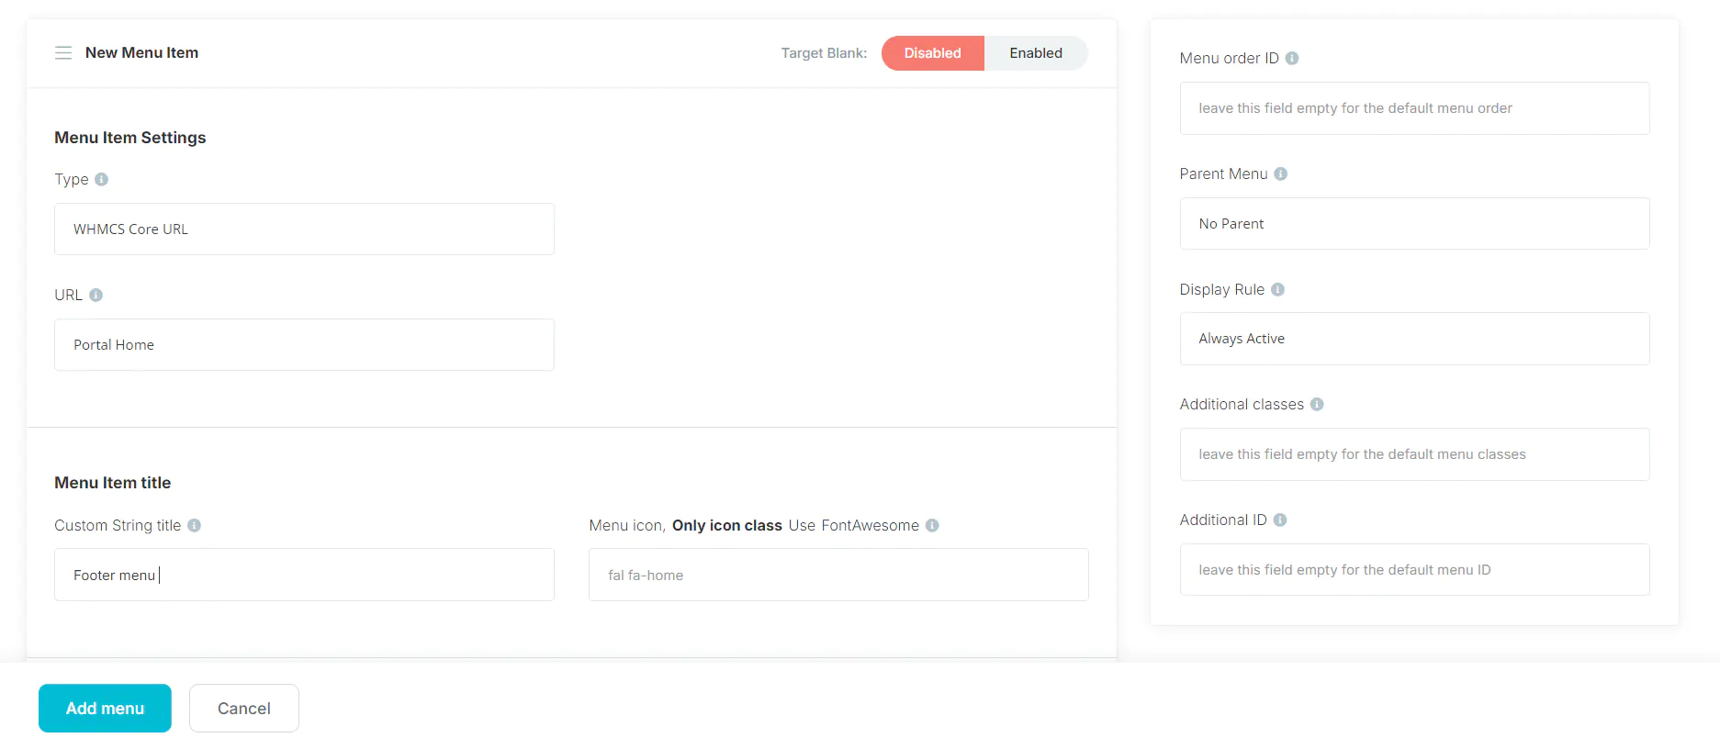Click the Custom String title info icon
Viewport: 1720px width, 738px height.
(195, 525)
